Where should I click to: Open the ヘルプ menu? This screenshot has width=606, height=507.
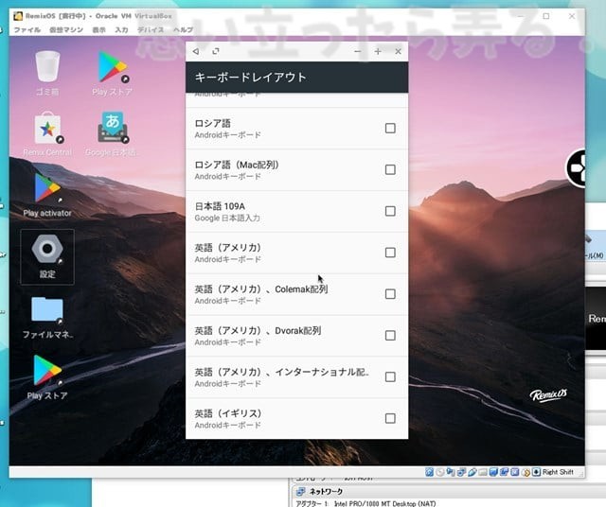[183, 29]
